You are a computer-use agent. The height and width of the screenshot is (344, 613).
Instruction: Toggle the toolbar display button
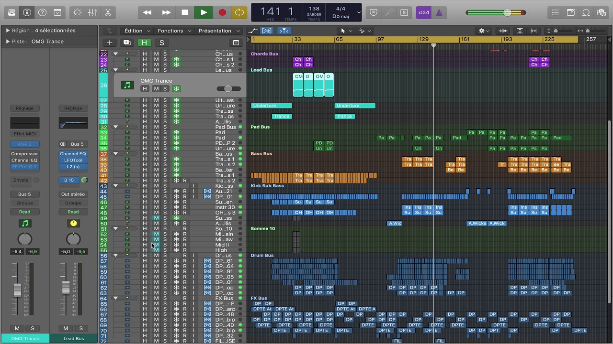click(x=57, y=12)
